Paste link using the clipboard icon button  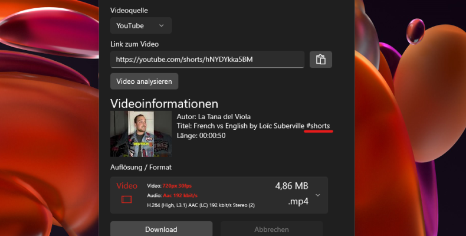[321, 60]
